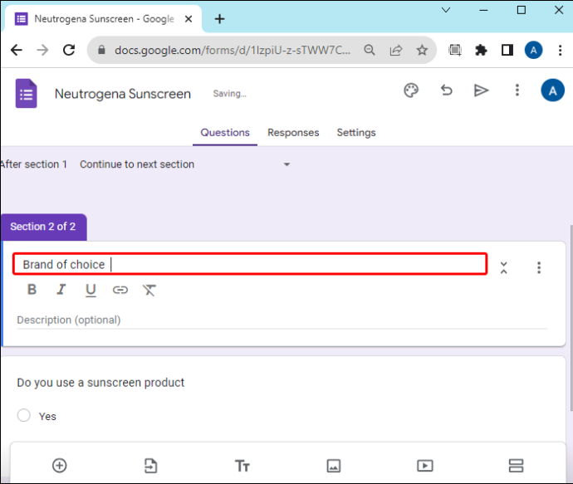Viewport: 573px width, 484px height.
Task: Open the section 2 options menu
Action: pyautogui.click(x=539, y=268)
